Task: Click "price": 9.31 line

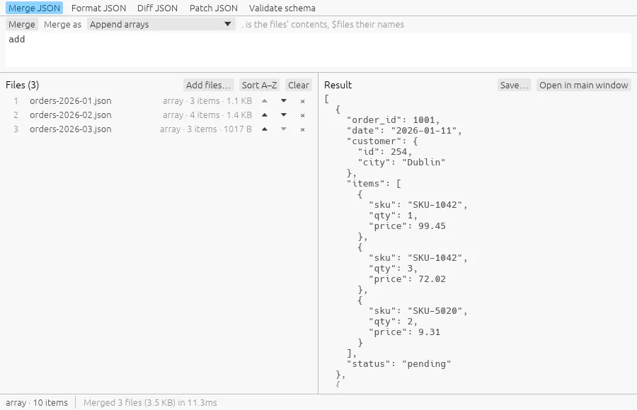Action: (404, 332)
